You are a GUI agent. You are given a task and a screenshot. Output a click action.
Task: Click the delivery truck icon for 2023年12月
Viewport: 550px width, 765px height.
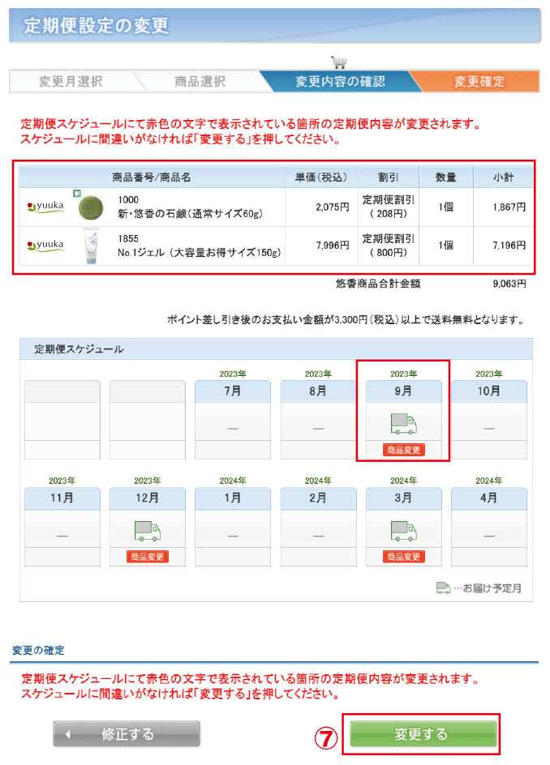147,531
